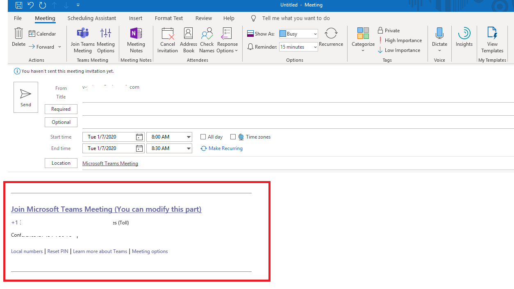Open the Start time date picker

pyautogui.click(x=139, y=137)
